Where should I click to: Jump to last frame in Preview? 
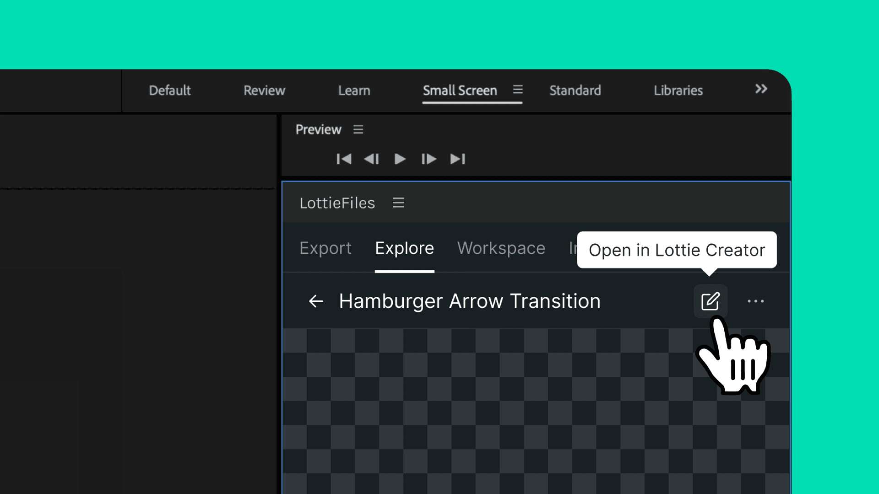point(457,159)
